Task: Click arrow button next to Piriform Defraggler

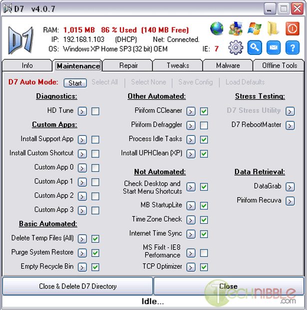Action: point(191,125)
